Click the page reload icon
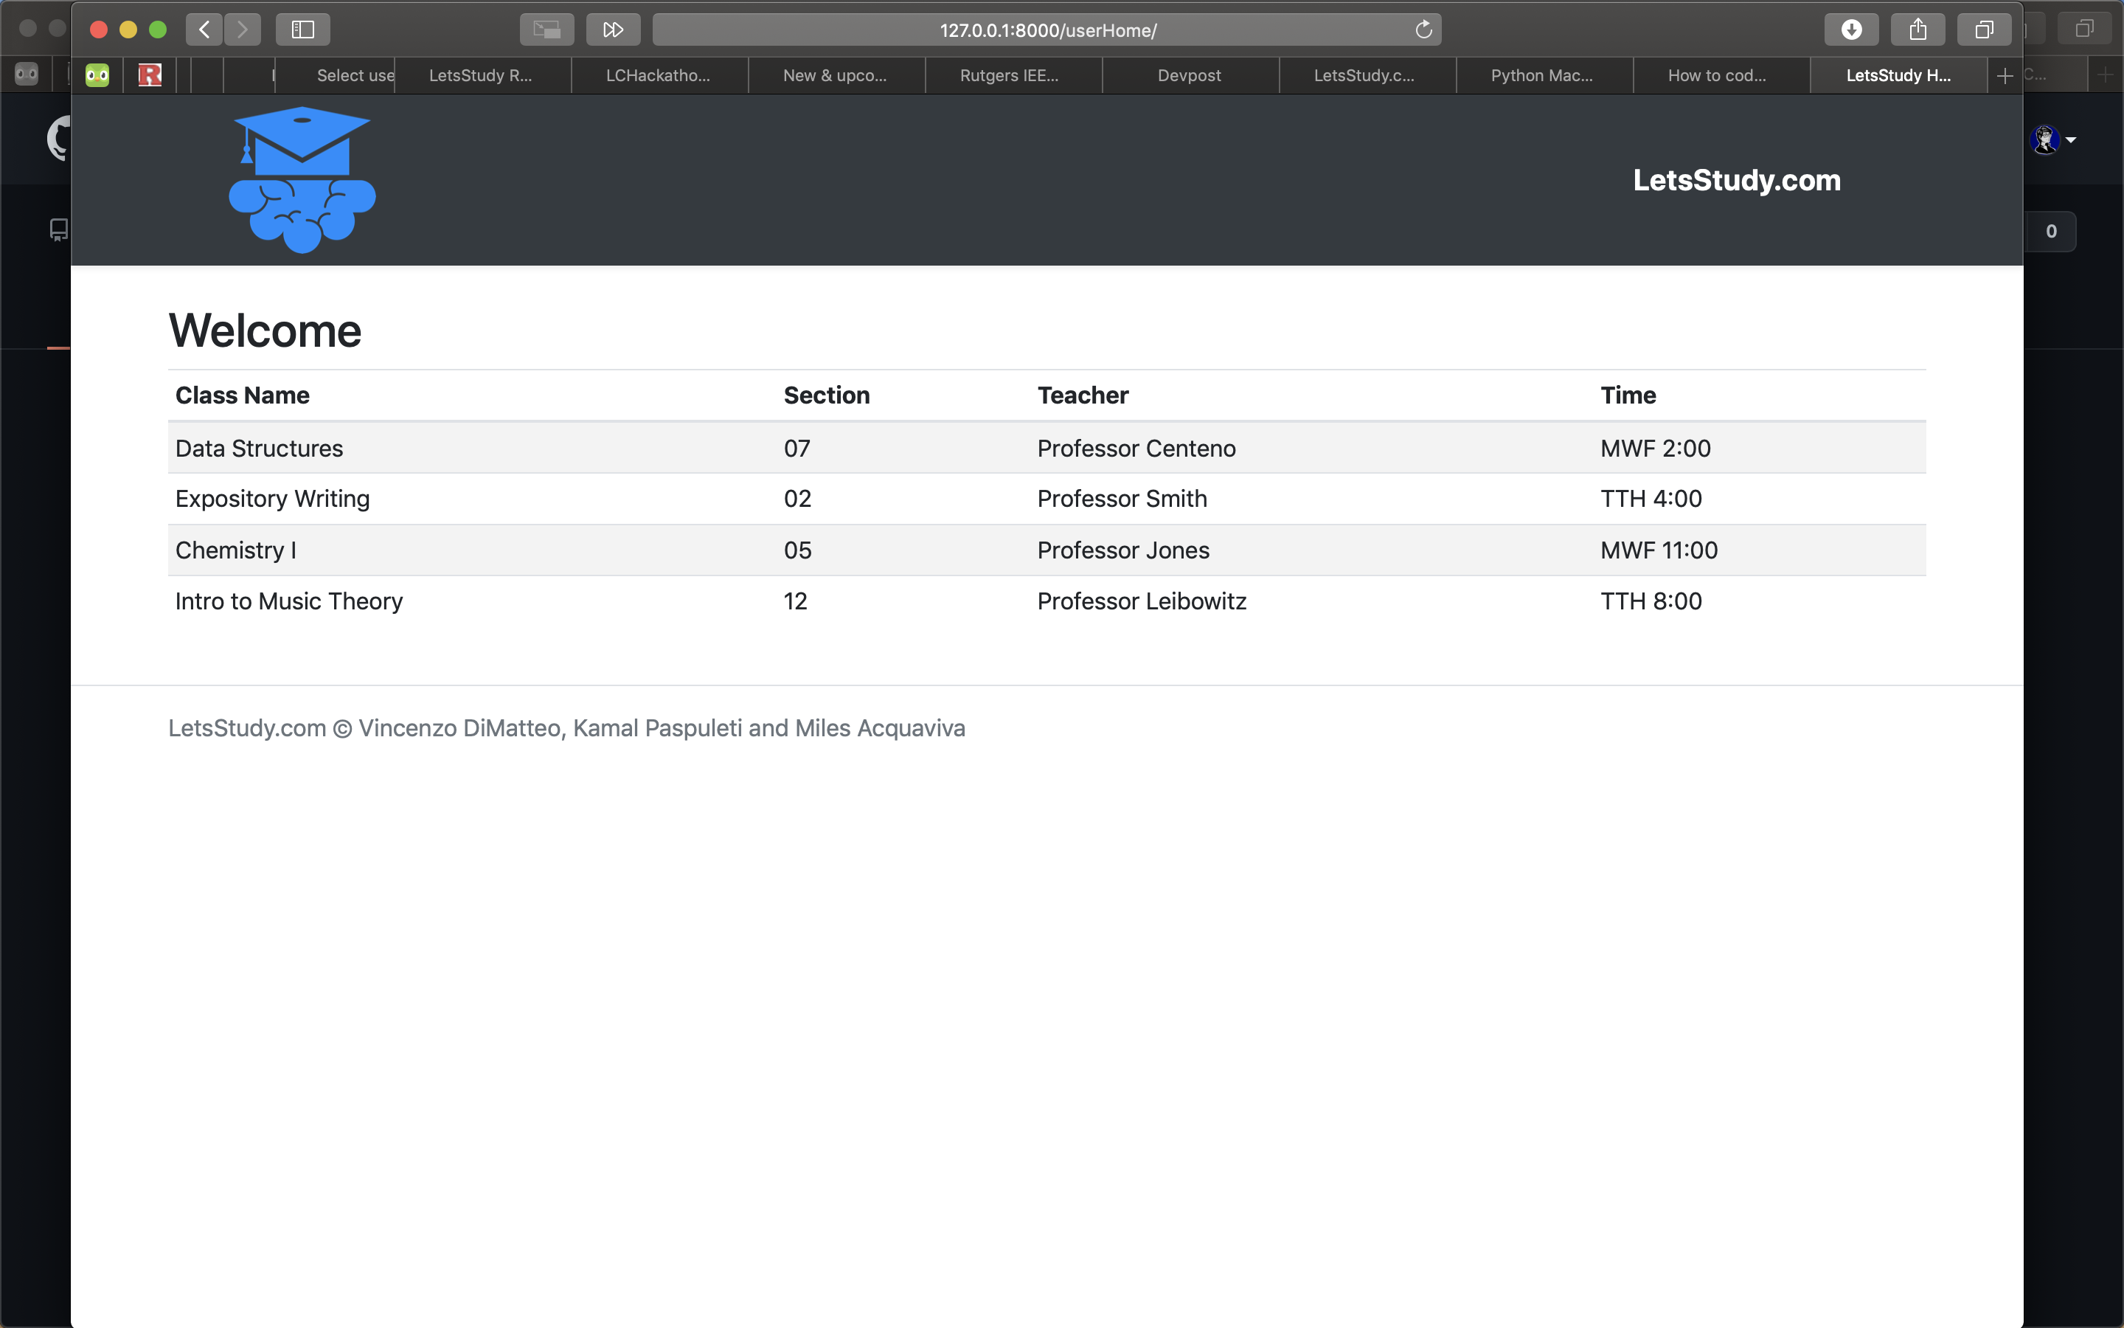 1423,30
